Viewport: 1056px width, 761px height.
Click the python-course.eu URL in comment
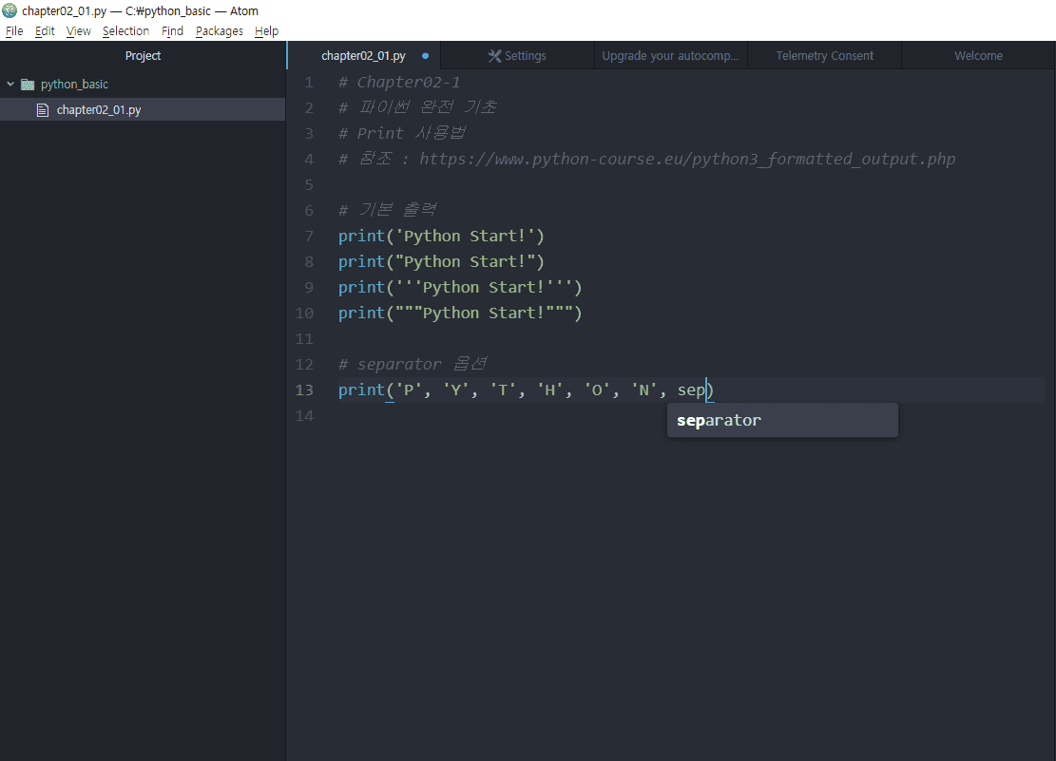[x=687, y=159]
